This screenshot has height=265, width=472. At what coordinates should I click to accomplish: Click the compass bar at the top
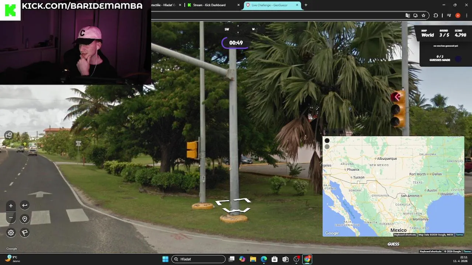pyautogui.click(x=238, y=29)
